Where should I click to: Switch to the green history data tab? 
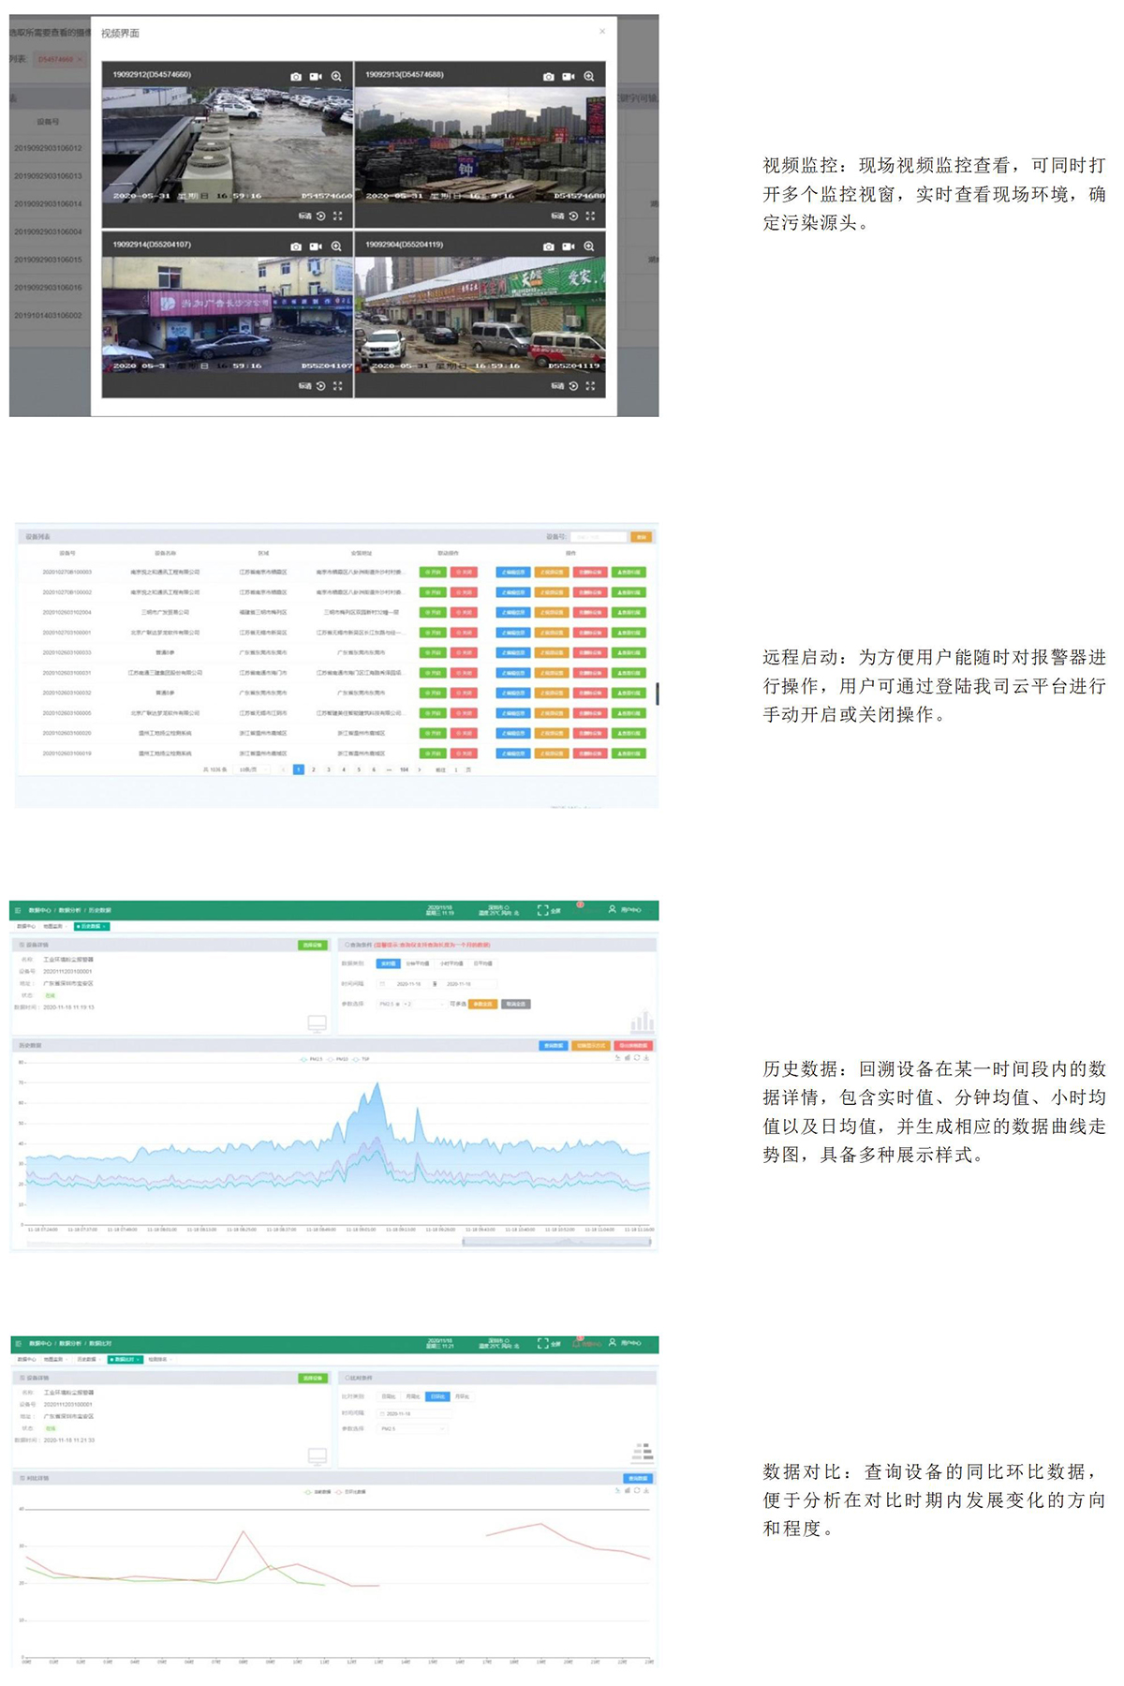[x=92, y=926]
